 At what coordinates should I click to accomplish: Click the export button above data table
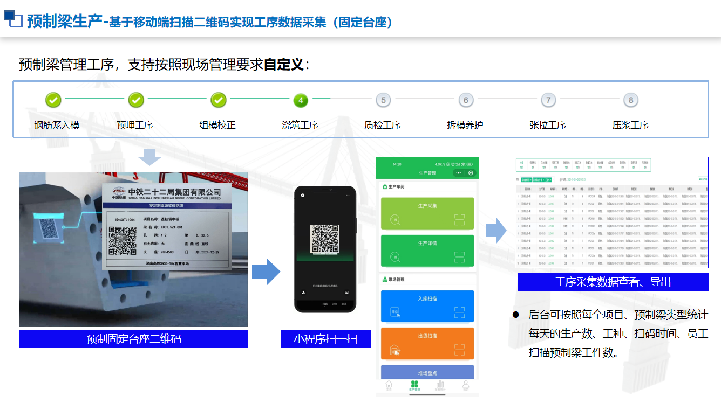tap(702, 179)
